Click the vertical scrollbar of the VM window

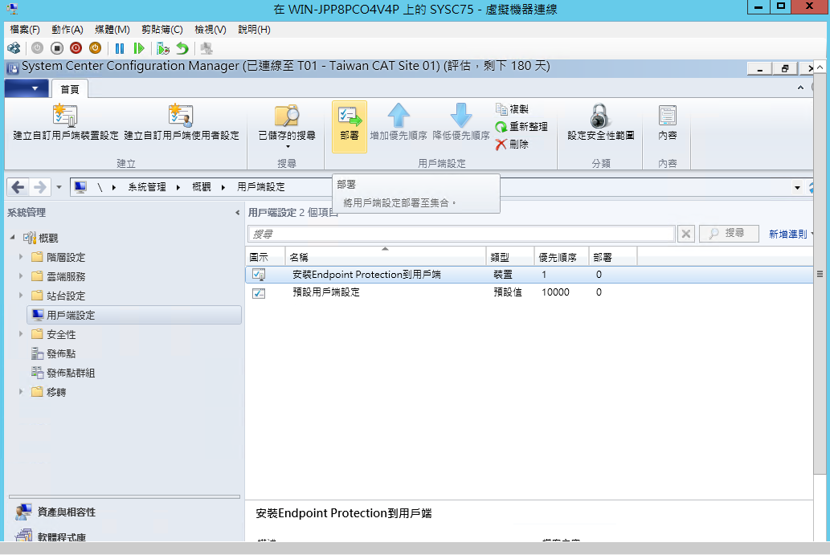point(820,275)
